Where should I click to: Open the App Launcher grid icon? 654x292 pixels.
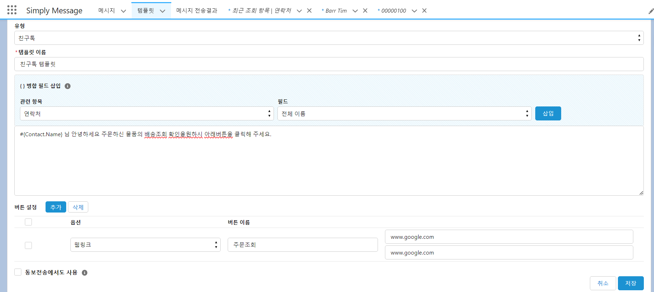(12, 10)
